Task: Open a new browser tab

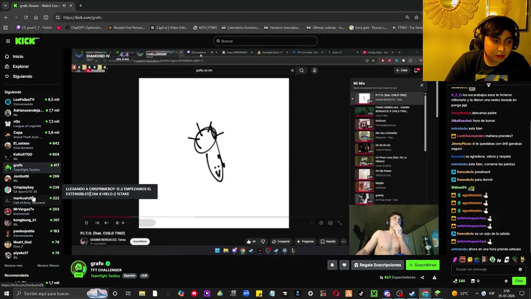Action: [80, 6]
